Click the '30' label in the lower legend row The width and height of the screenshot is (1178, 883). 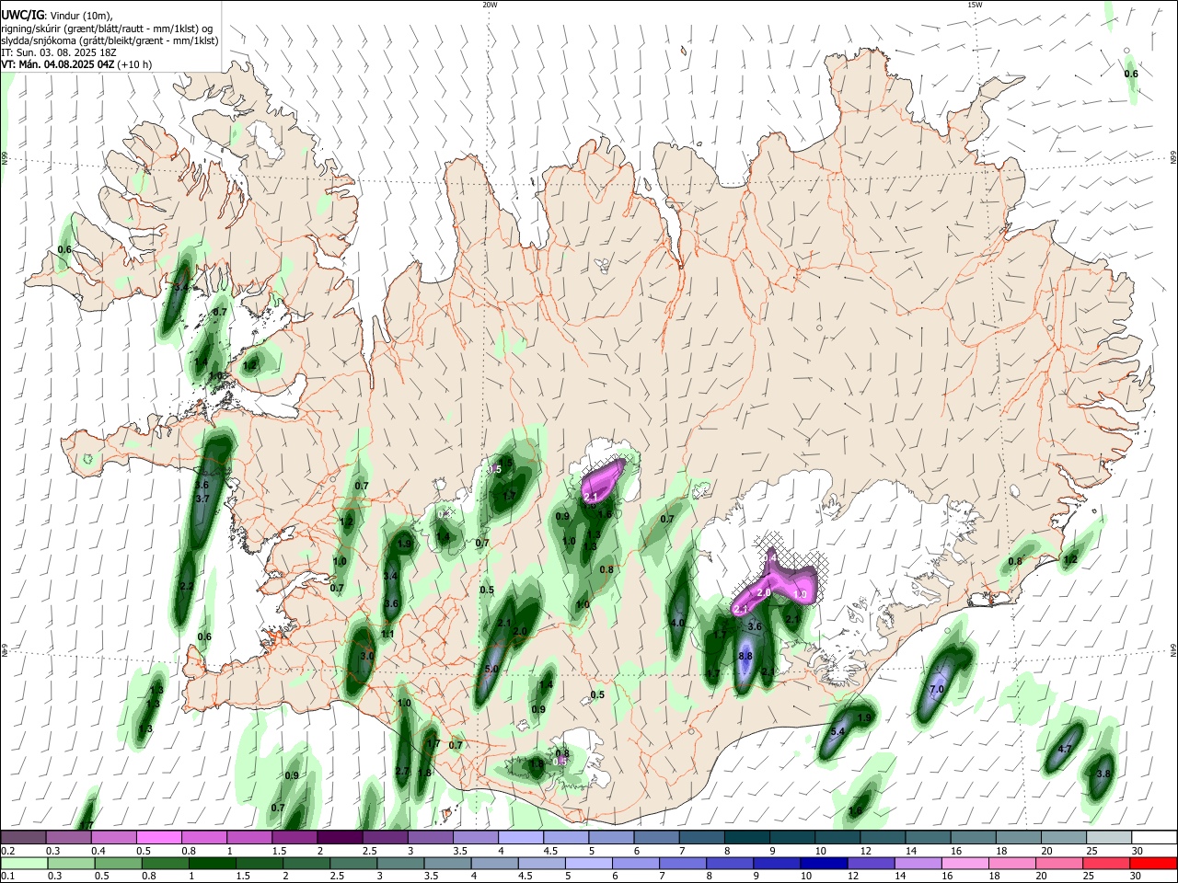point(1137,876)
